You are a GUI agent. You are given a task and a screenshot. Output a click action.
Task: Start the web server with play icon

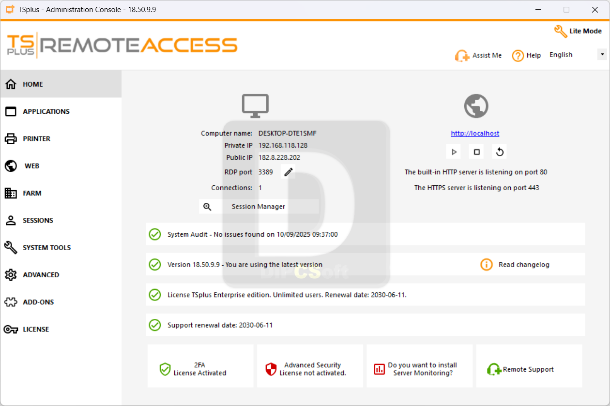pyautogui.click(x=454, y=152)
